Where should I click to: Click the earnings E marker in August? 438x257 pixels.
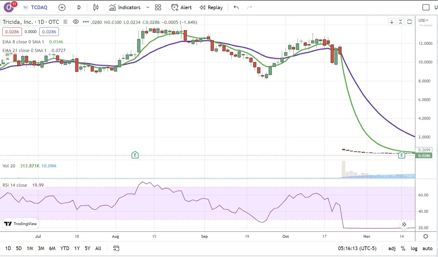135,155
